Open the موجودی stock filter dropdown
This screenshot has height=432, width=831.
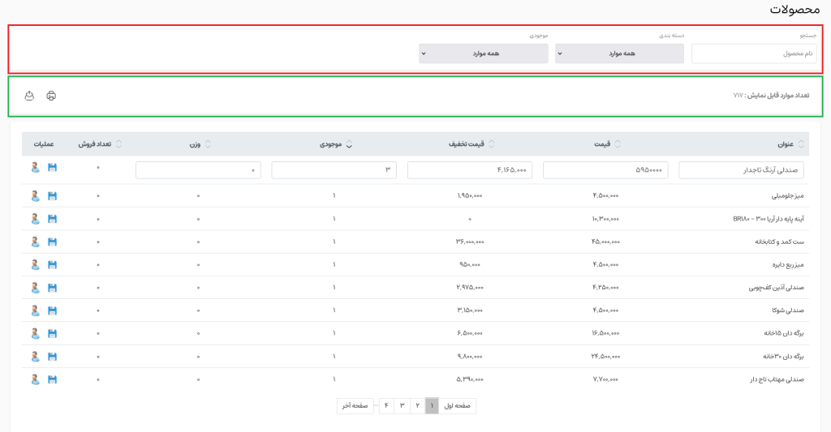484,53
